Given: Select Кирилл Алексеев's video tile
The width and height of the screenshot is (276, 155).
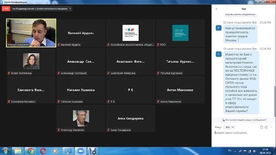Looking at the screenshot, I should click(x=31, y=33).
